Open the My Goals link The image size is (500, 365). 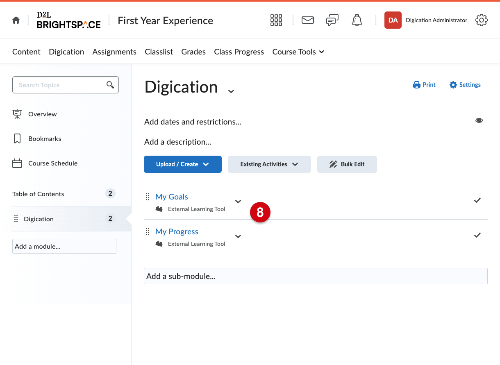pyautogui.click(x=172, y=197)
